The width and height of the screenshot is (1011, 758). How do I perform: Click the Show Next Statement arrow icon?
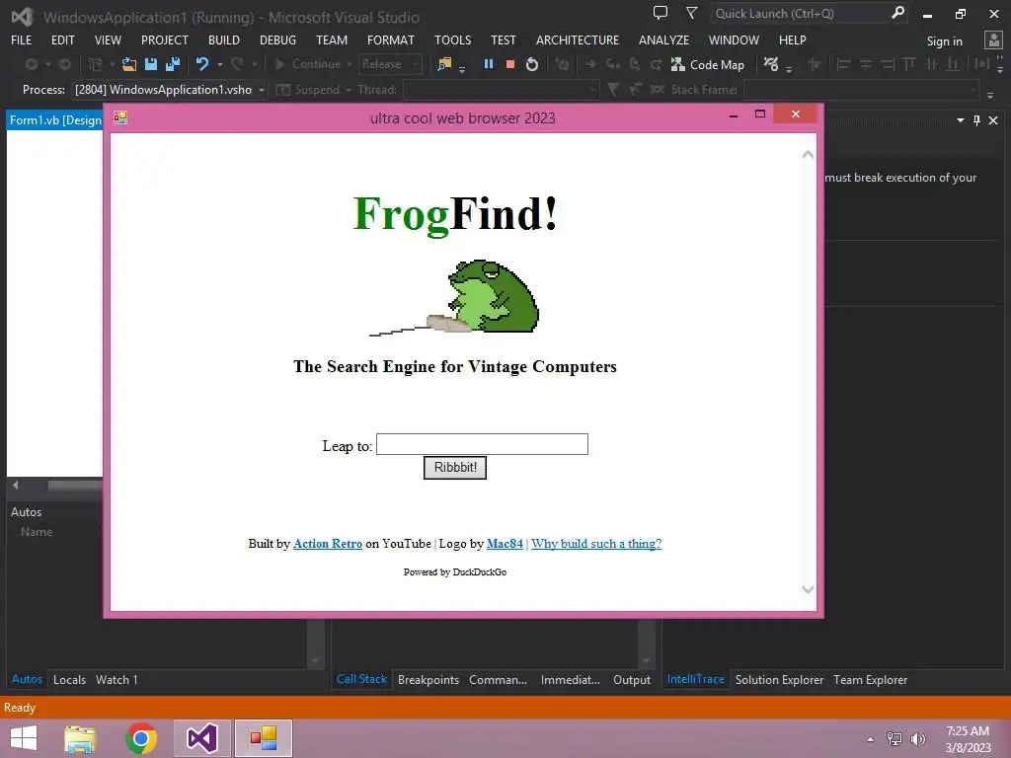(x=590, y=64)
